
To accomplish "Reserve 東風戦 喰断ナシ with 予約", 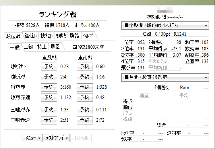I will 49,67.
